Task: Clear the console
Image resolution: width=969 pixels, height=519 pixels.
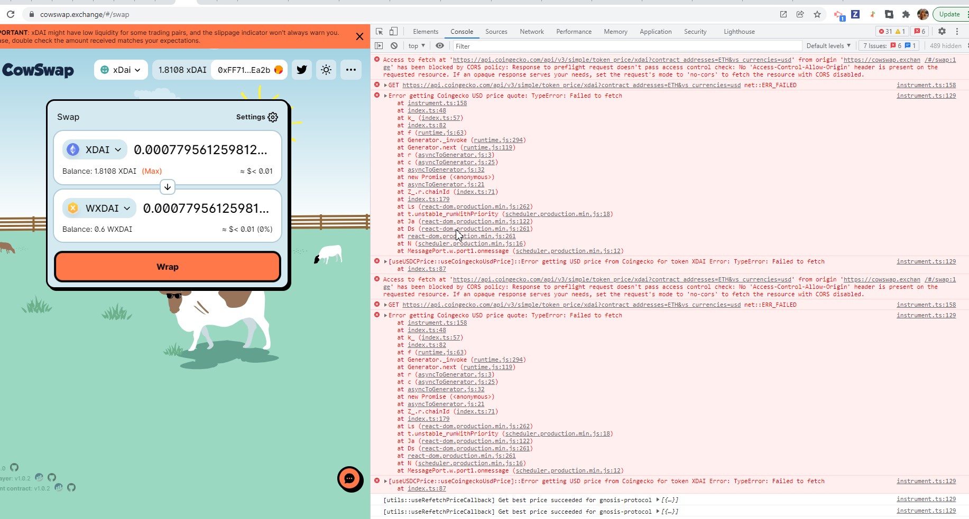Action: (394, 46)
